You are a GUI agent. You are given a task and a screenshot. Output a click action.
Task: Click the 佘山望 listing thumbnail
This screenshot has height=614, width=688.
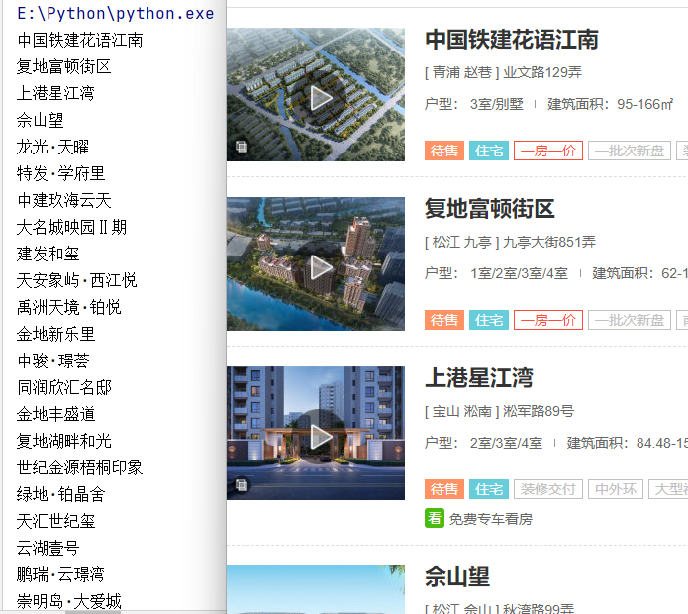(x=316, y=589)
